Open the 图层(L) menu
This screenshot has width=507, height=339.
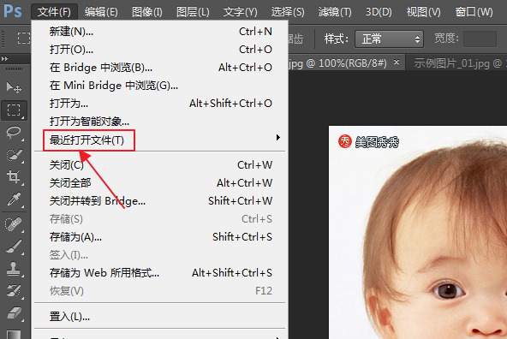tap(193, 12)
